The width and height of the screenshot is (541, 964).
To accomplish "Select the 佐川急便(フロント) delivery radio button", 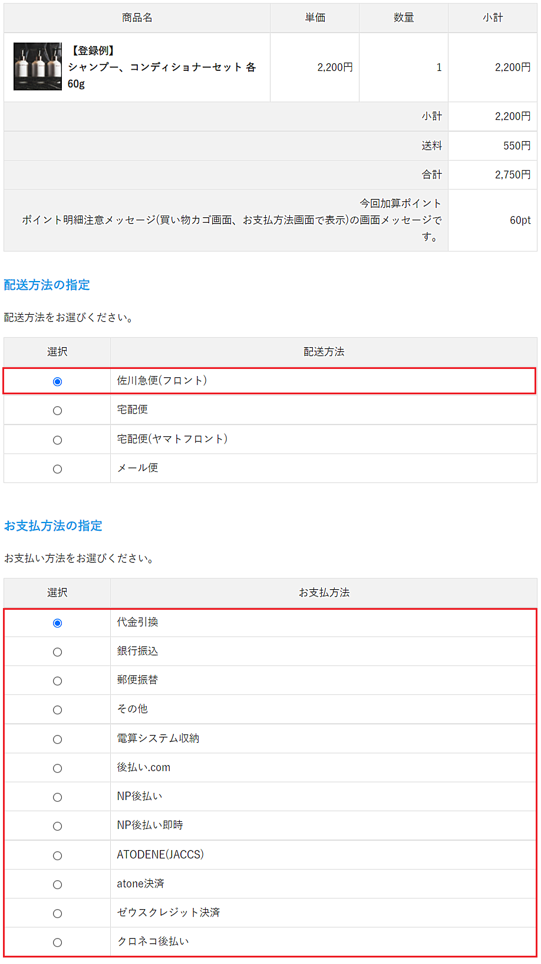I will pyautogui.click(x=57, y=381).
